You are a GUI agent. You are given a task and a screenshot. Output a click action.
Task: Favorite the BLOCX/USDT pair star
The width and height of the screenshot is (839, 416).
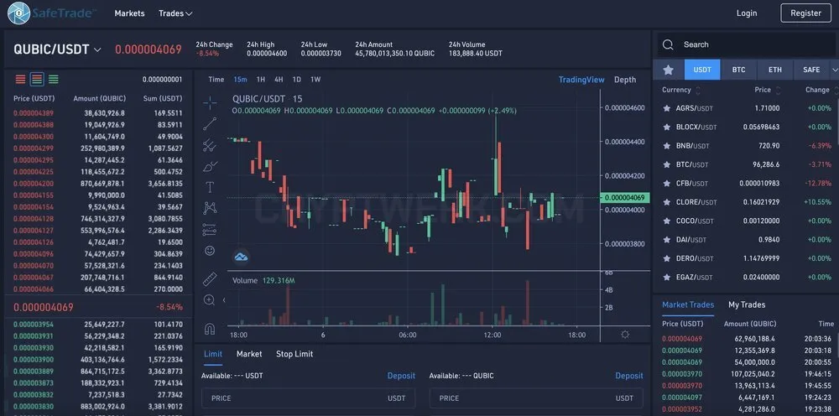(667, 127)
